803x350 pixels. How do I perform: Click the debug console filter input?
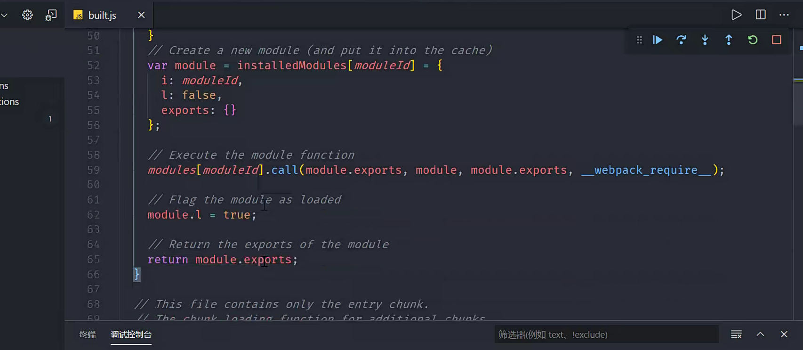click(x=606, y=334)
